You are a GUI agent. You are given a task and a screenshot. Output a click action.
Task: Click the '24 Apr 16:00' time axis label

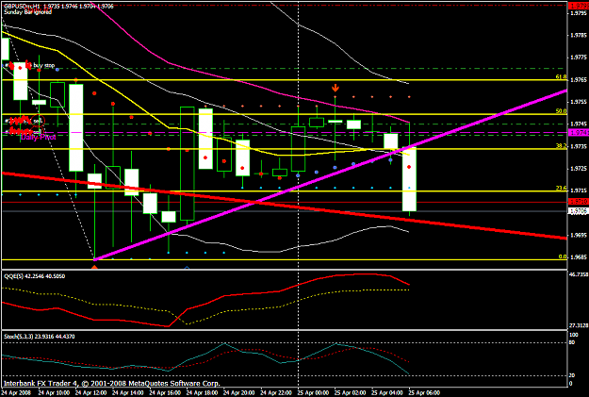[x=165, y=393]
